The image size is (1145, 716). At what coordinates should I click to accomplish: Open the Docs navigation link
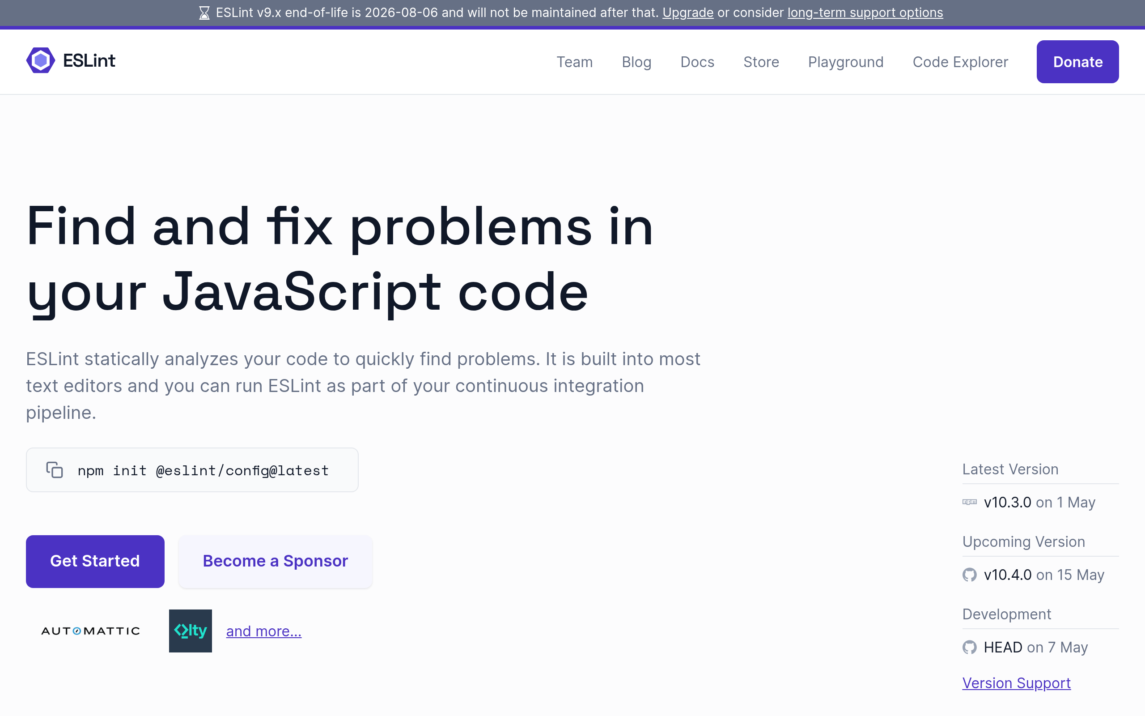click(697, 62)
